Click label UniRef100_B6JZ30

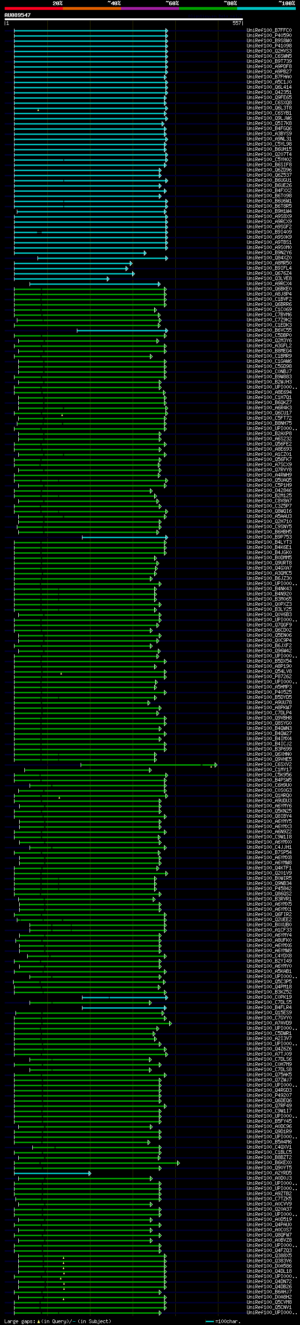click(x=269, y=579)
